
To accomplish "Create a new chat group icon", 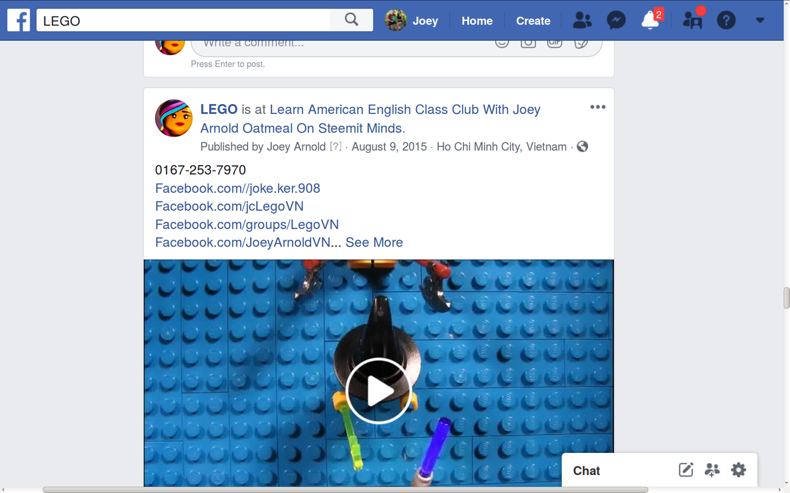I will pyautogui.click(x=712, y=470).
